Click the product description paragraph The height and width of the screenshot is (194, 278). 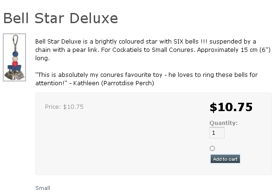pyautogui.click(x=153, y=50)
